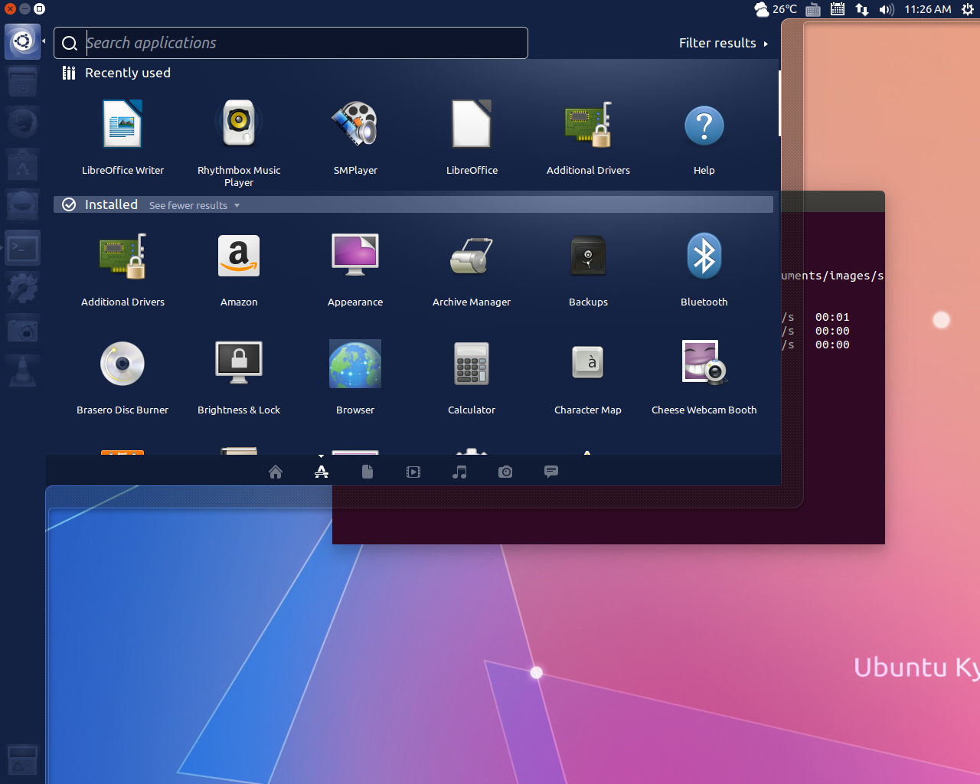
Task: Switch to Music lens tab
Action: [459, 472]
